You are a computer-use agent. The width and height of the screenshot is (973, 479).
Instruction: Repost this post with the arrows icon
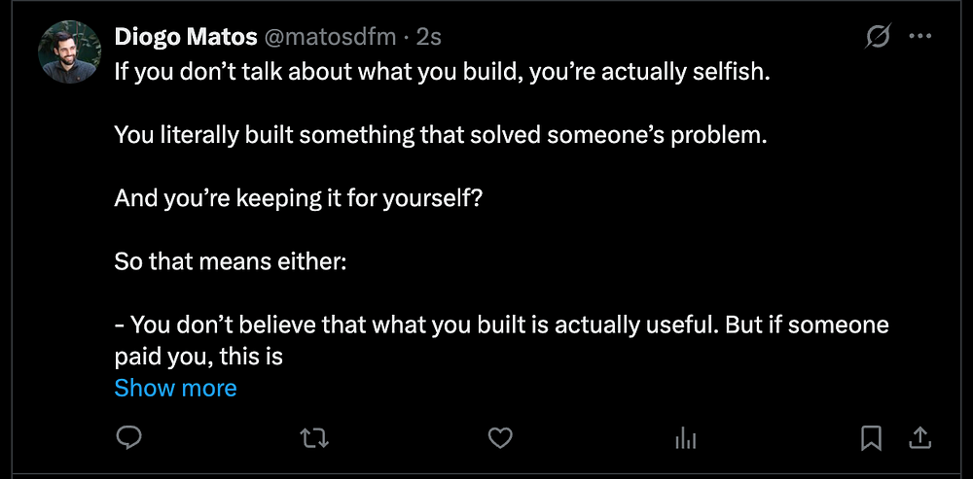(313, 439)
